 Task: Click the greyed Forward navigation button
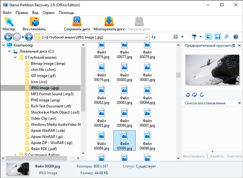(17, 37)
